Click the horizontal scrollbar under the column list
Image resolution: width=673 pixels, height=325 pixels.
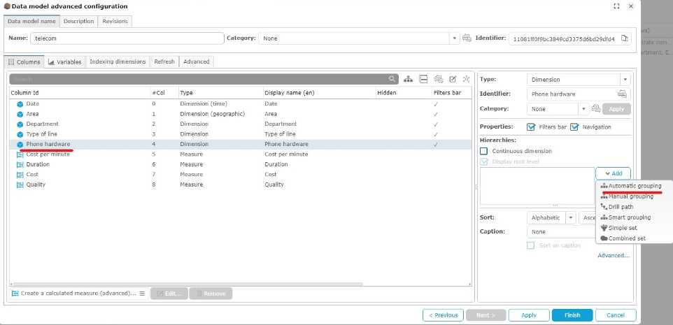pyautogui.click(x=189, y=284)
